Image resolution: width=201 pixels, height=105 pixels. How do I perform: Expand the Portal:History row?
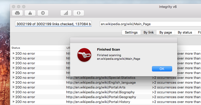pos(14,102)
